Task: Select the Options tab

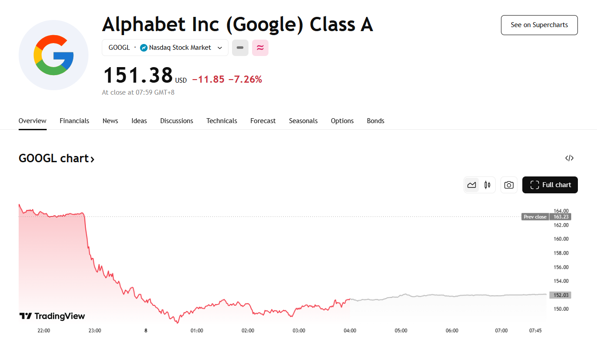Action: click(x=342, y=121)
